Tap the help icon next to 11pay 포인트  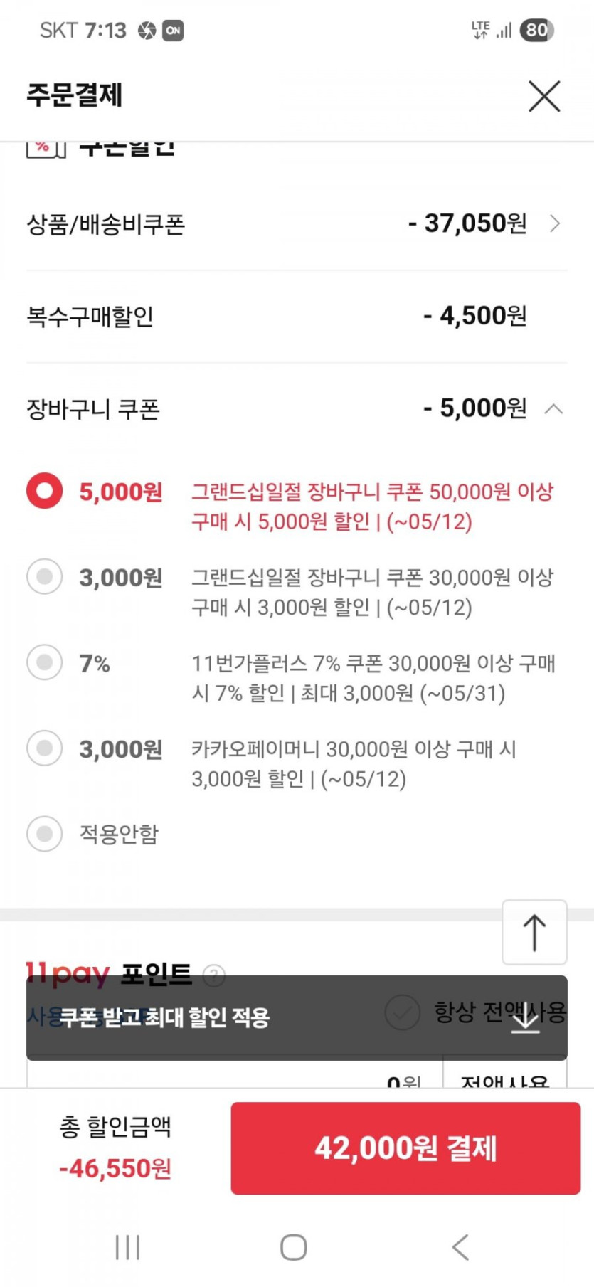pyautogui.click(x=214, y=975)
